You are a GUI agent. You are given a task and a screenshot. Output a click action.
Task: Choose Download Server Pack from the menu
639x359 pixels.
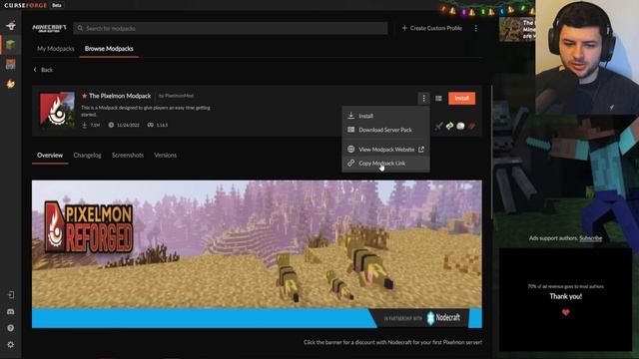point(385,130)
